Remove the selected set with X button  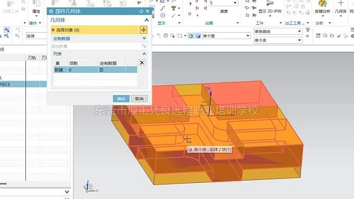(142, 62)
